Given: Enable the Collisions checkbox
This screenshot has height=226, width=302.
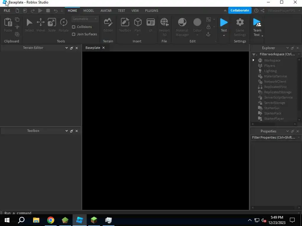Looking at the screenshot, I should tap(73, 27).
